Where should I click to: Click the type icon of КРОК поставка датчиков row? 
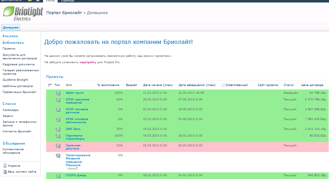[x=58, y=110]
